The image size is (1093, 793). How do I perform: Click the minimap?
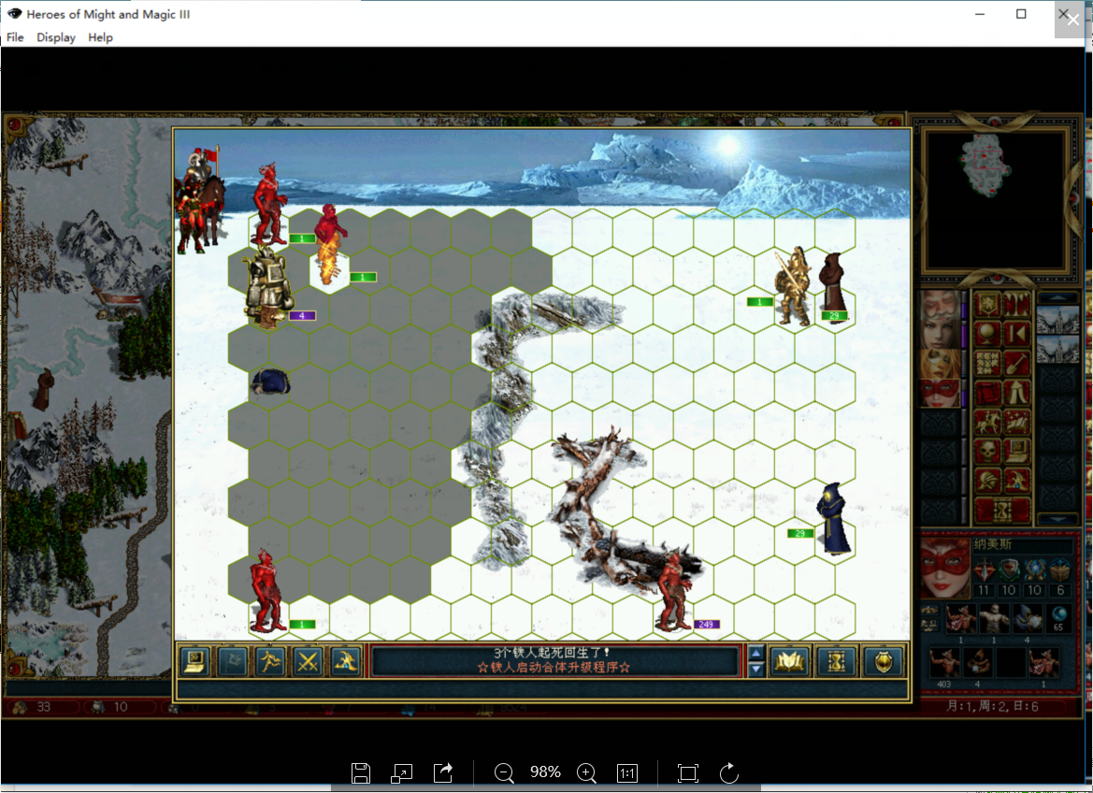tap(995, 200)
